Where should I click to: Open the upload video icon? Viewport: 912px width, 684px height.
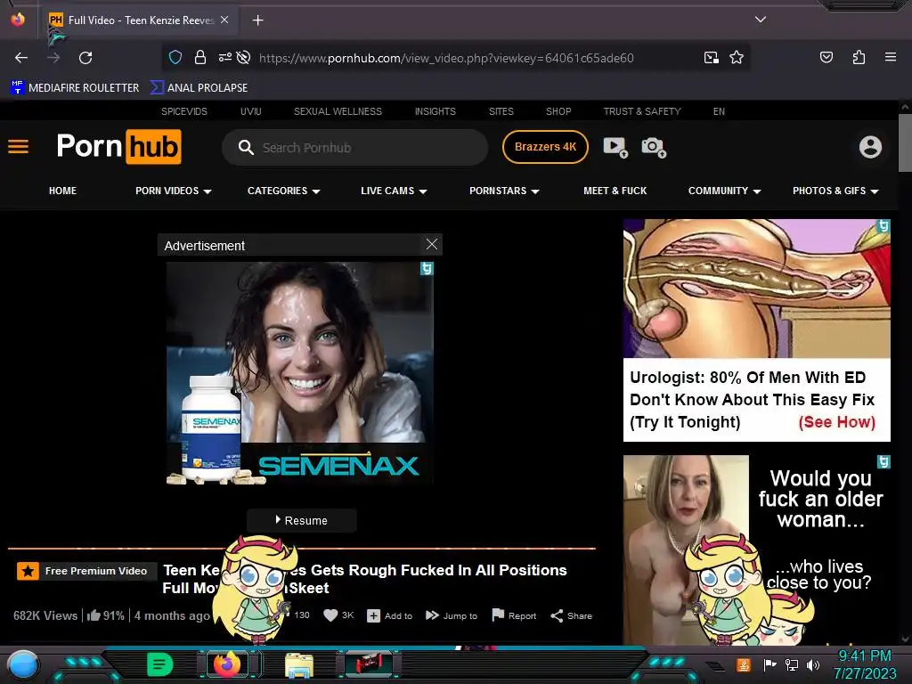tap(615, 147)
